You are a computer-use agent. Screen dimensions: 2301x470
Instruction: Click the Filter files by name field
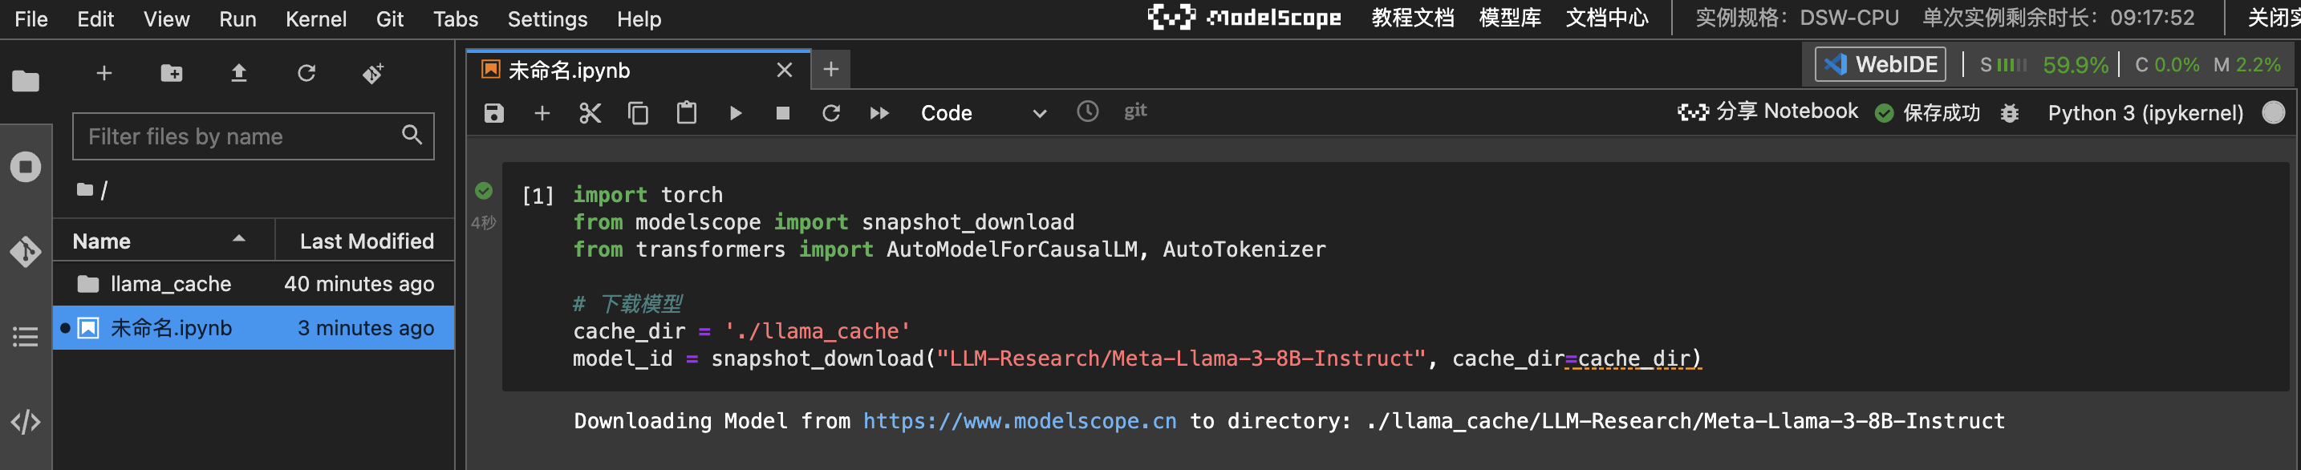pyautogui.click(x=241, y=136)
